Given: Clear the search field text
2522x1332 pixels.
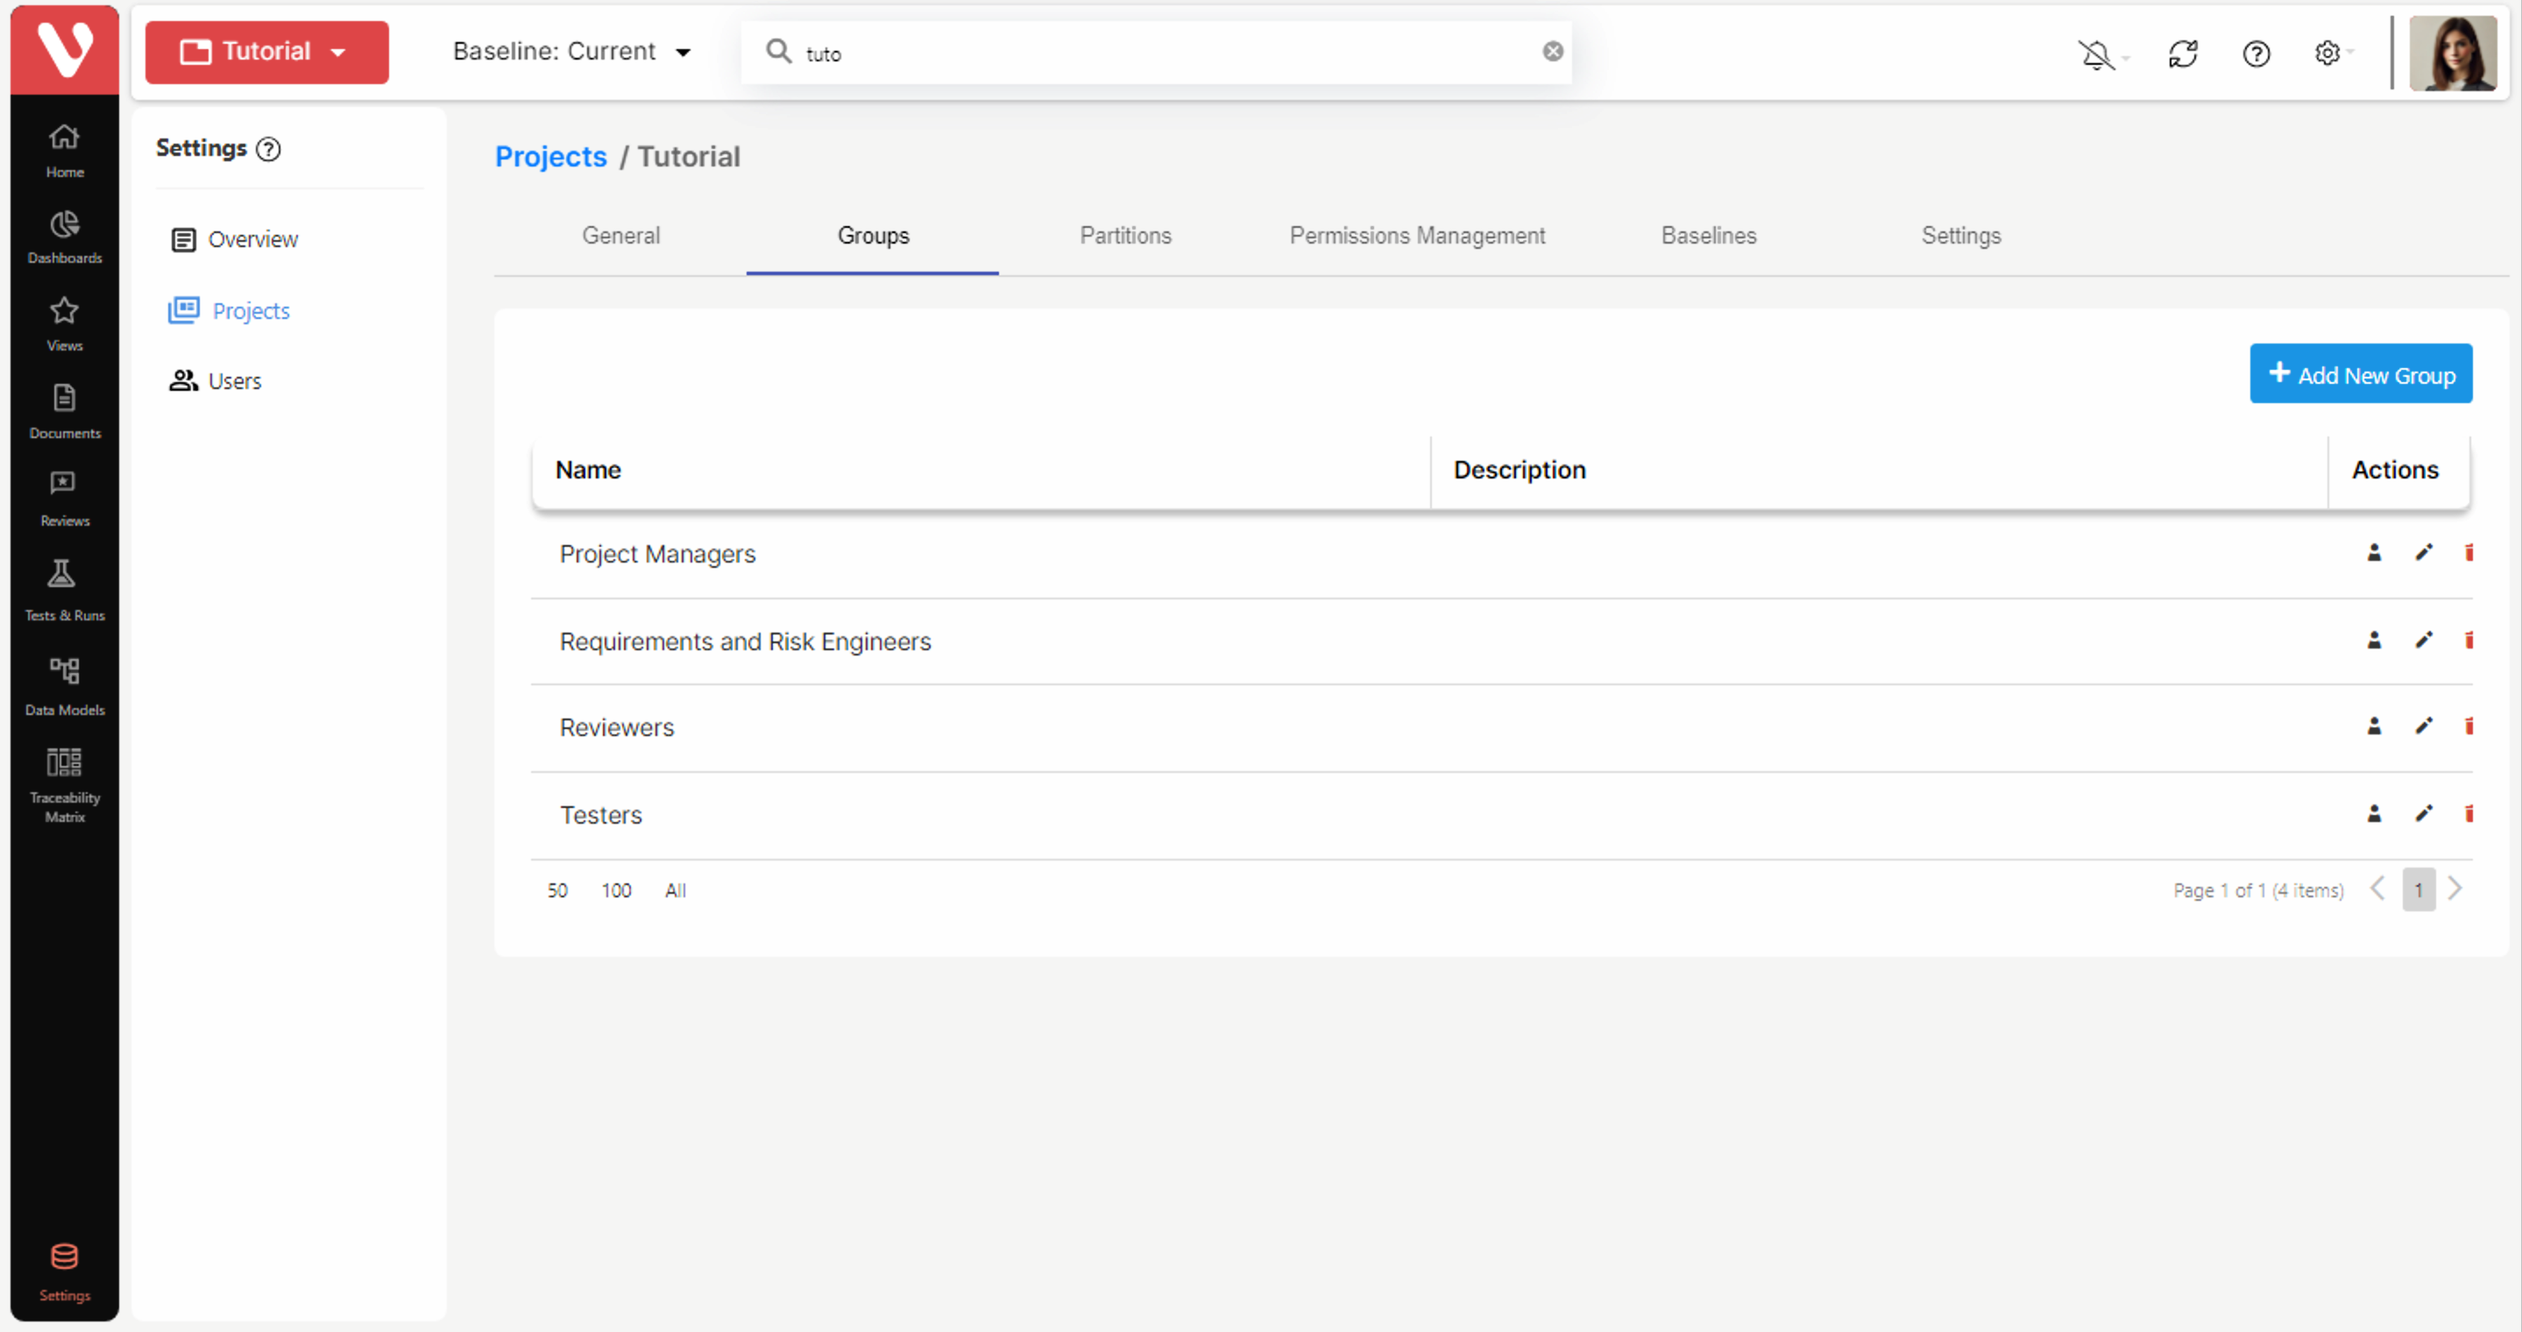Looking at the screenshot, I should point(1553,52).
